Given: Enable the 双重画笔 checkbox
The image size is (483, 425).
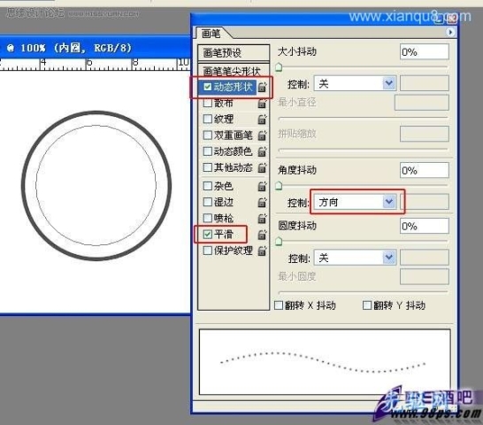Looking at the screenshot, I should 208,135.
